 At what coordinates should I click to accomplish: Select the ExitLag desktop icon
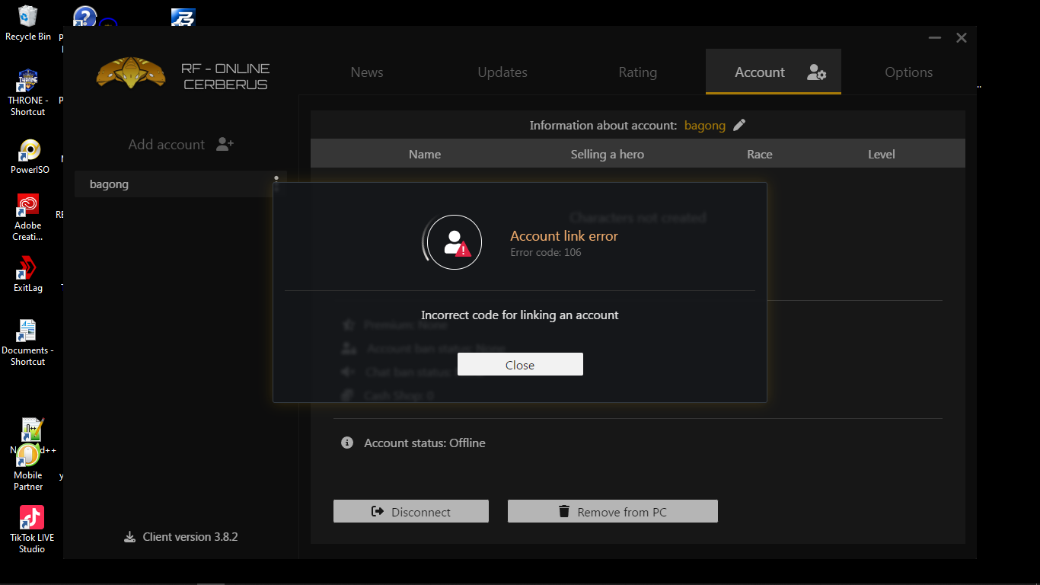point(28,274)
